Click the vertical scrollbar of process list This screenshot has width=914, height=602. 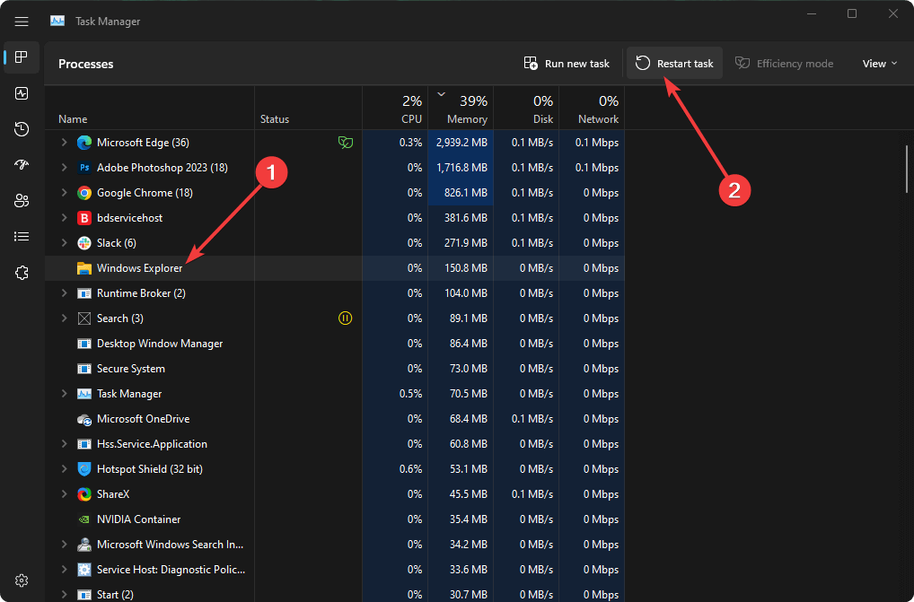[907, 169]
